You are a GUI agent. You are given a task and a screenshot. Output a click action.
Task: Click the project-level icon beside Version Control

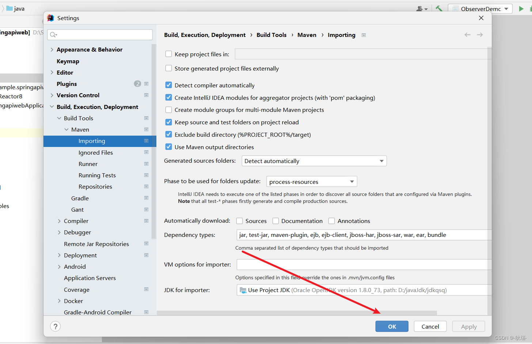coord(146,95)
